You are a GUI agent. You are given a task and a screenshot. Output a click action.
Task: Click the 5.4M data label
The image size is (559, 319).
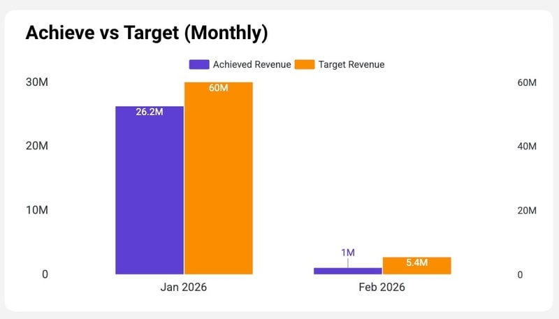pos(416,263)
